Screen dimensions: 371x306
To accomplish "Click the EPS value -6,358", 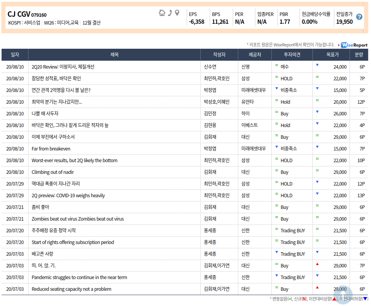I will pos(196,22).
